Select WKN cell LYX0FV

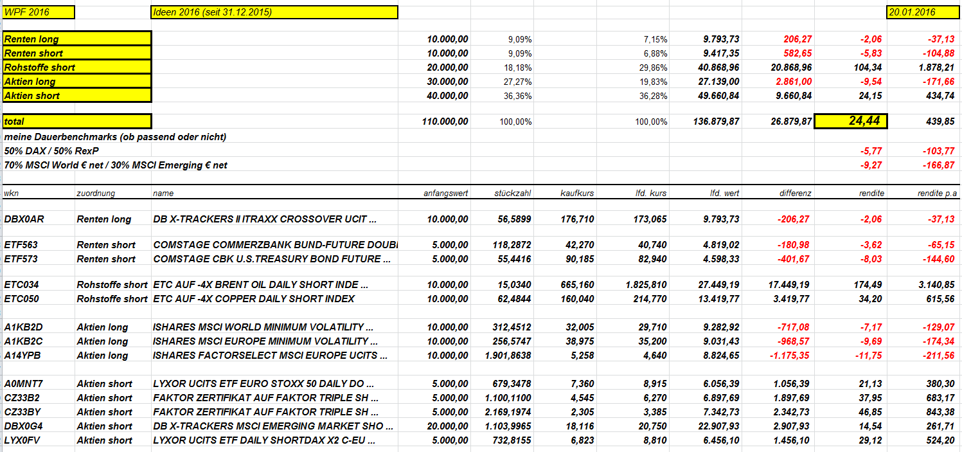(22, 440)
